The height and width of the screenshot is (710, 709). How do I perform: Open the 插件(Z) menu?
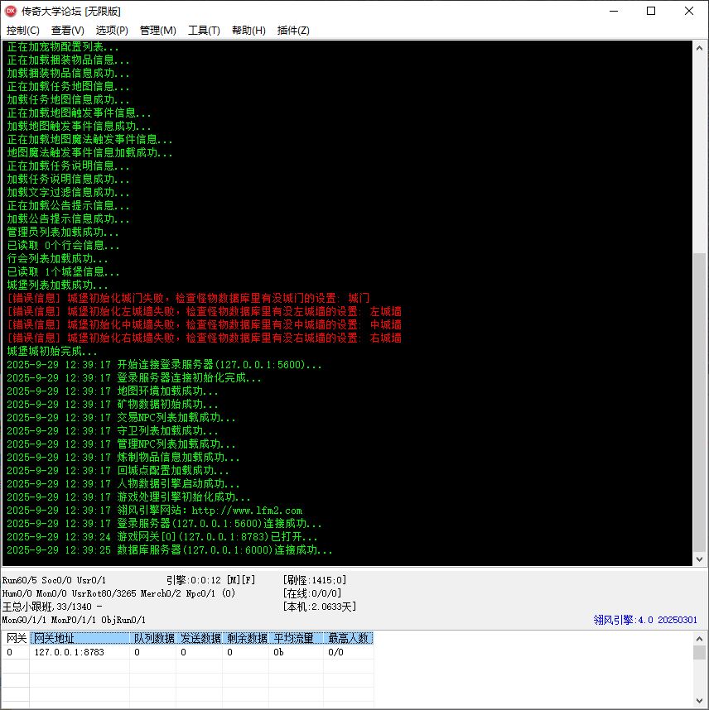[x=293, y=31]
